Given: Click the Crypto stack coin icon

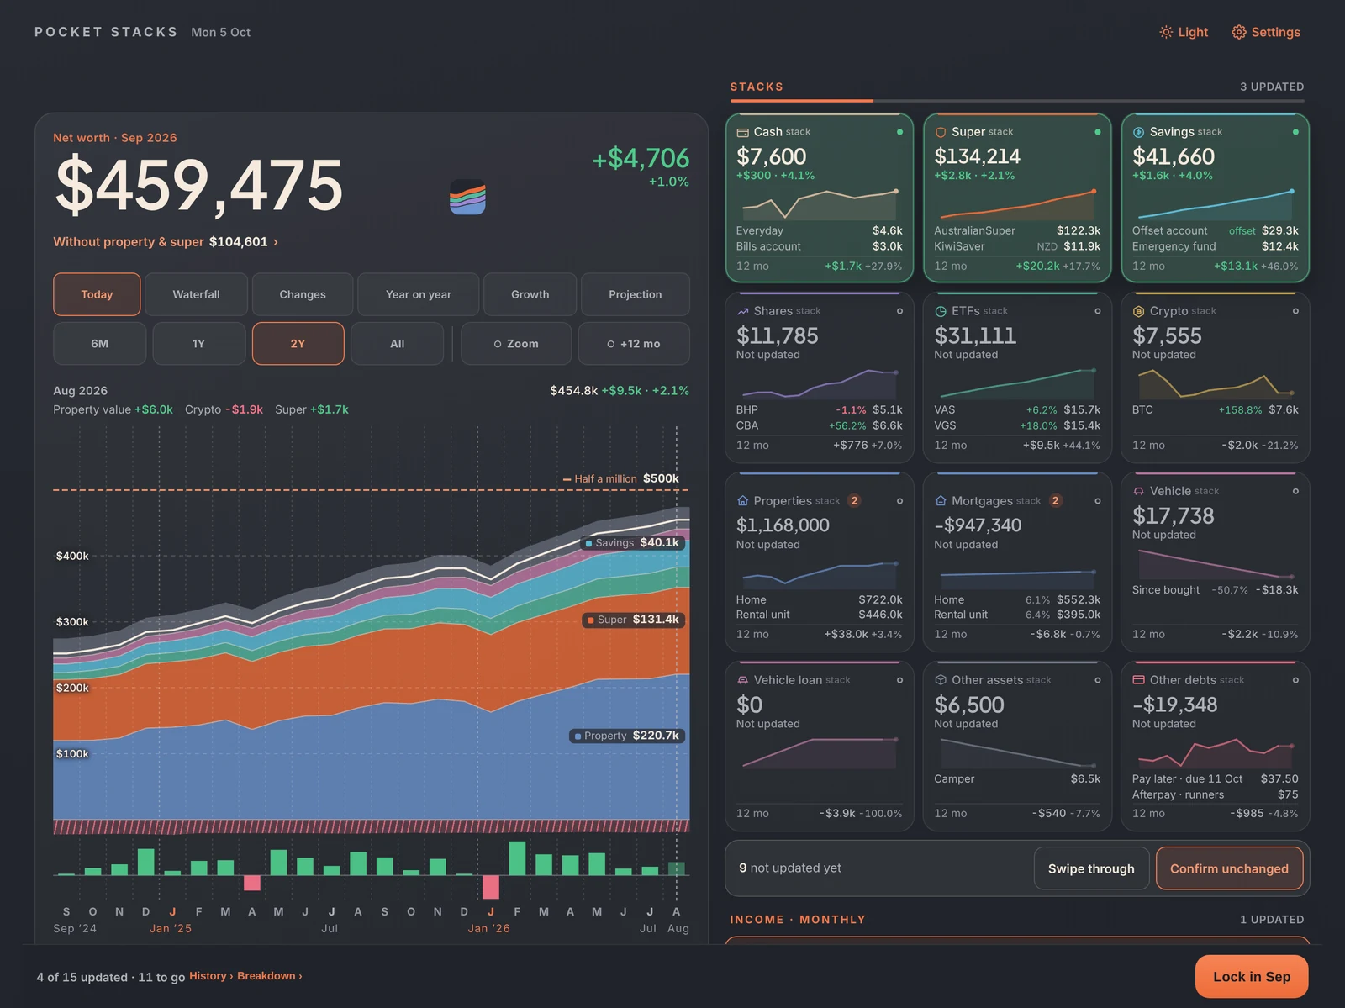Looking at the screenshot, I should click(1138, 311).
